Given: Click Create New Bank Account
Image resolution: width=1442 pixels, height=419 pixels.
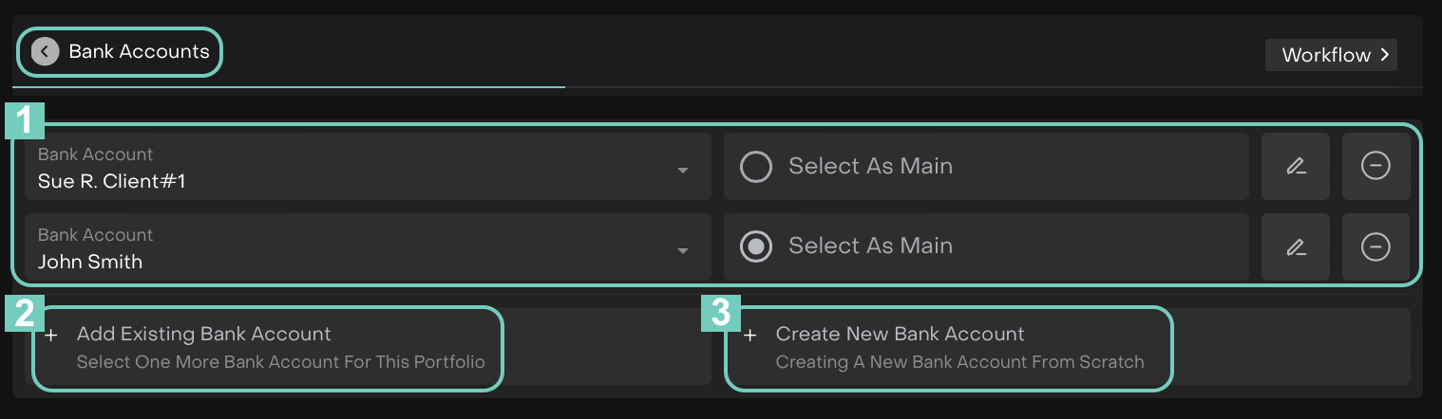Looking at the screenshot, I should [900, 335].
